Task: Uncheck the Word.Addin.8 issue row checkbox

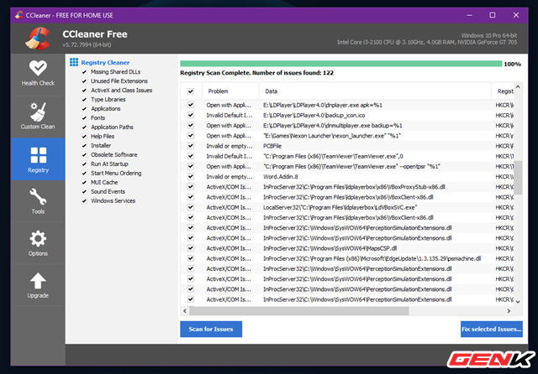Action: [x=191, y=176]
